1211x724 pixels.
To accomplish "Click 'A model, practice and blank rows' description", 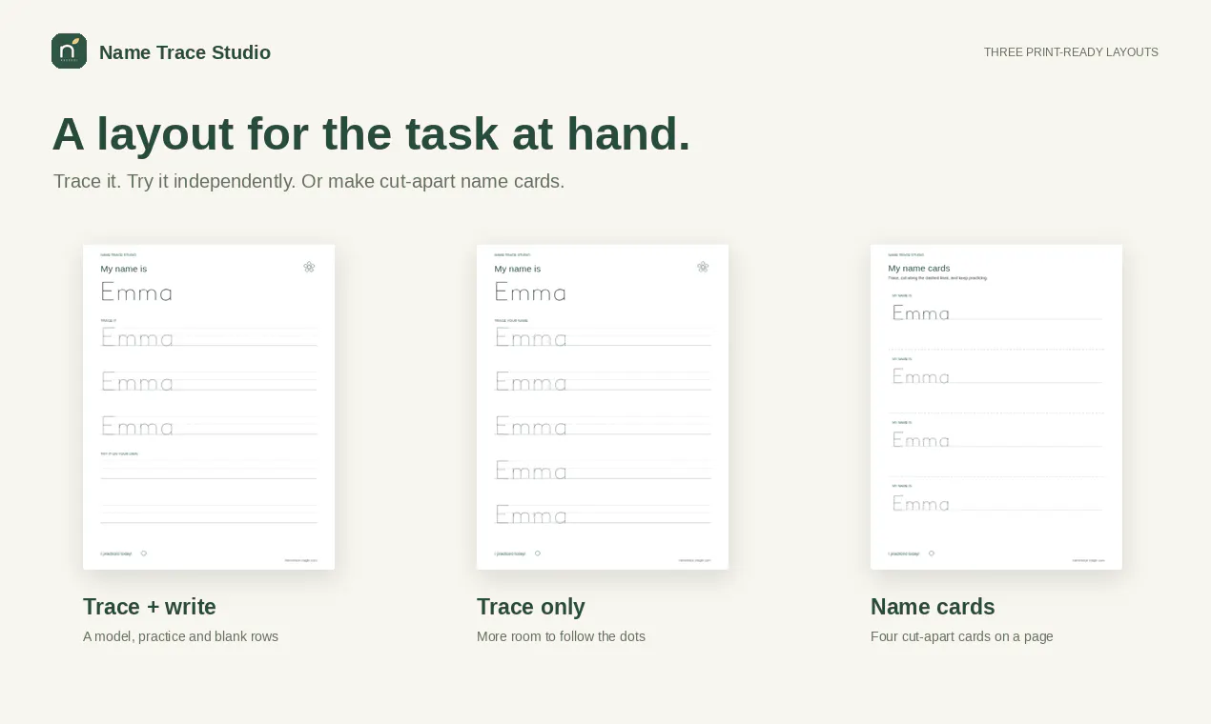I will click(x=181, y=636).
